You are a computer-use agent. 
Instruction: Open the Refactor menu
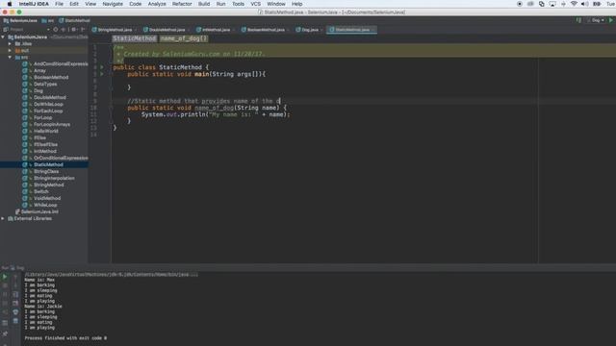click(182, 4)
